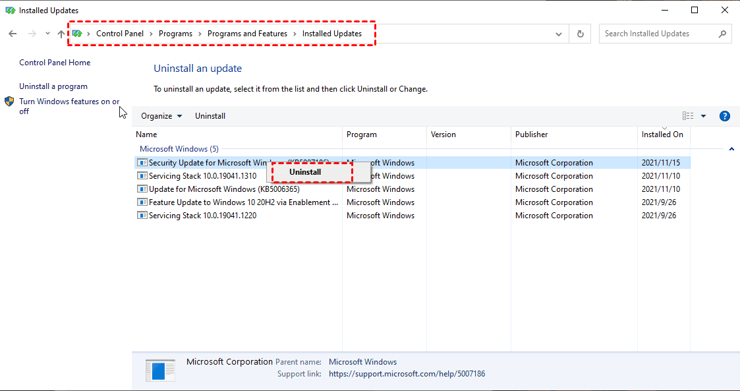This screenshot has height=391, width=740.
Task: Click icon beside Servicing Stack 10.0.19041.1220
Action: [142, 216]
